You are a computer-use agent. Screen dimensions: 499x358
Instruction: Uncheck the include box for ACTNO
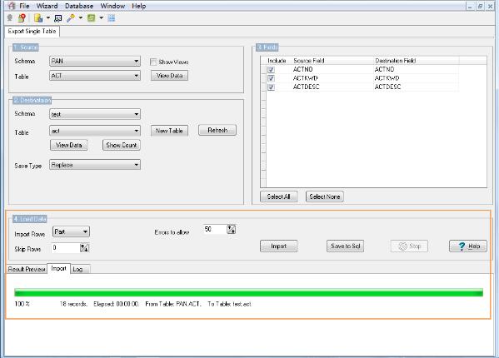[x=271, y=70]
